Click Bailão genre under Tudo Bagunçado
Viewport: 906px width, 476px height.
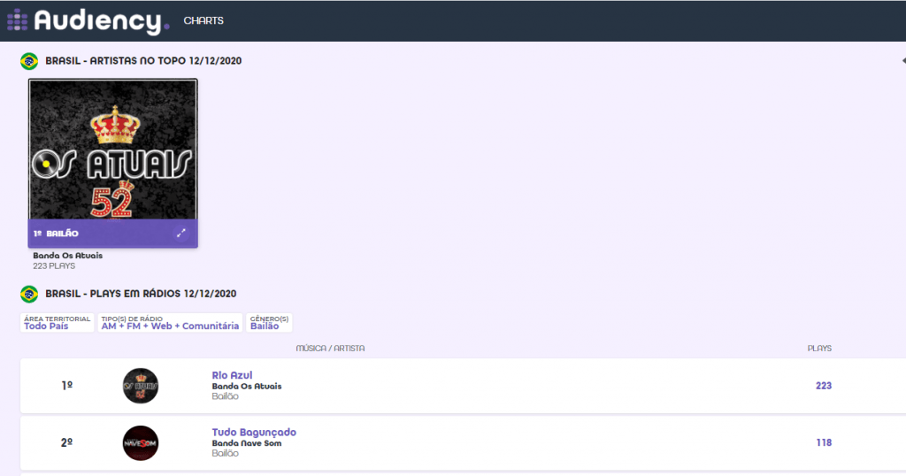225,454
